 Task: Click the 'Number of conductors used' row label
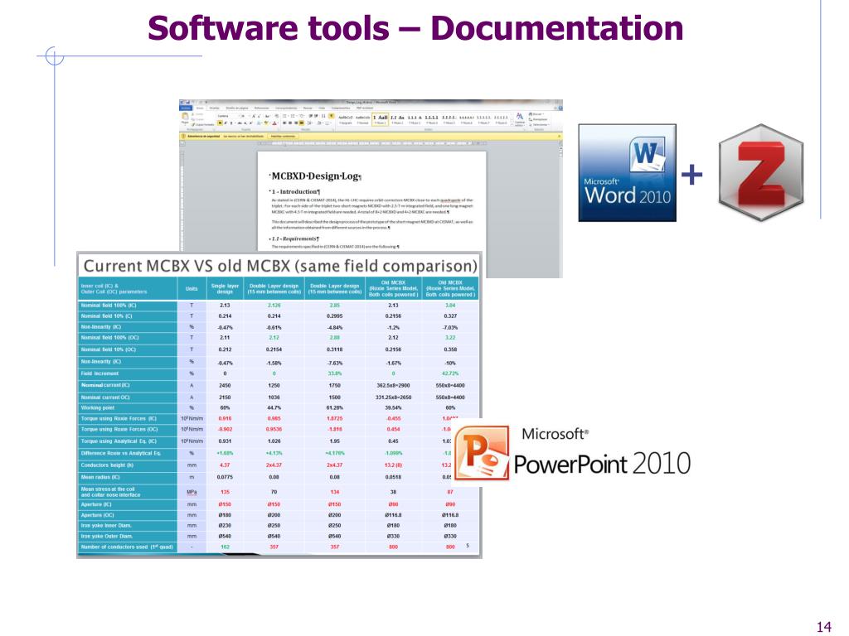coord(127,547)
